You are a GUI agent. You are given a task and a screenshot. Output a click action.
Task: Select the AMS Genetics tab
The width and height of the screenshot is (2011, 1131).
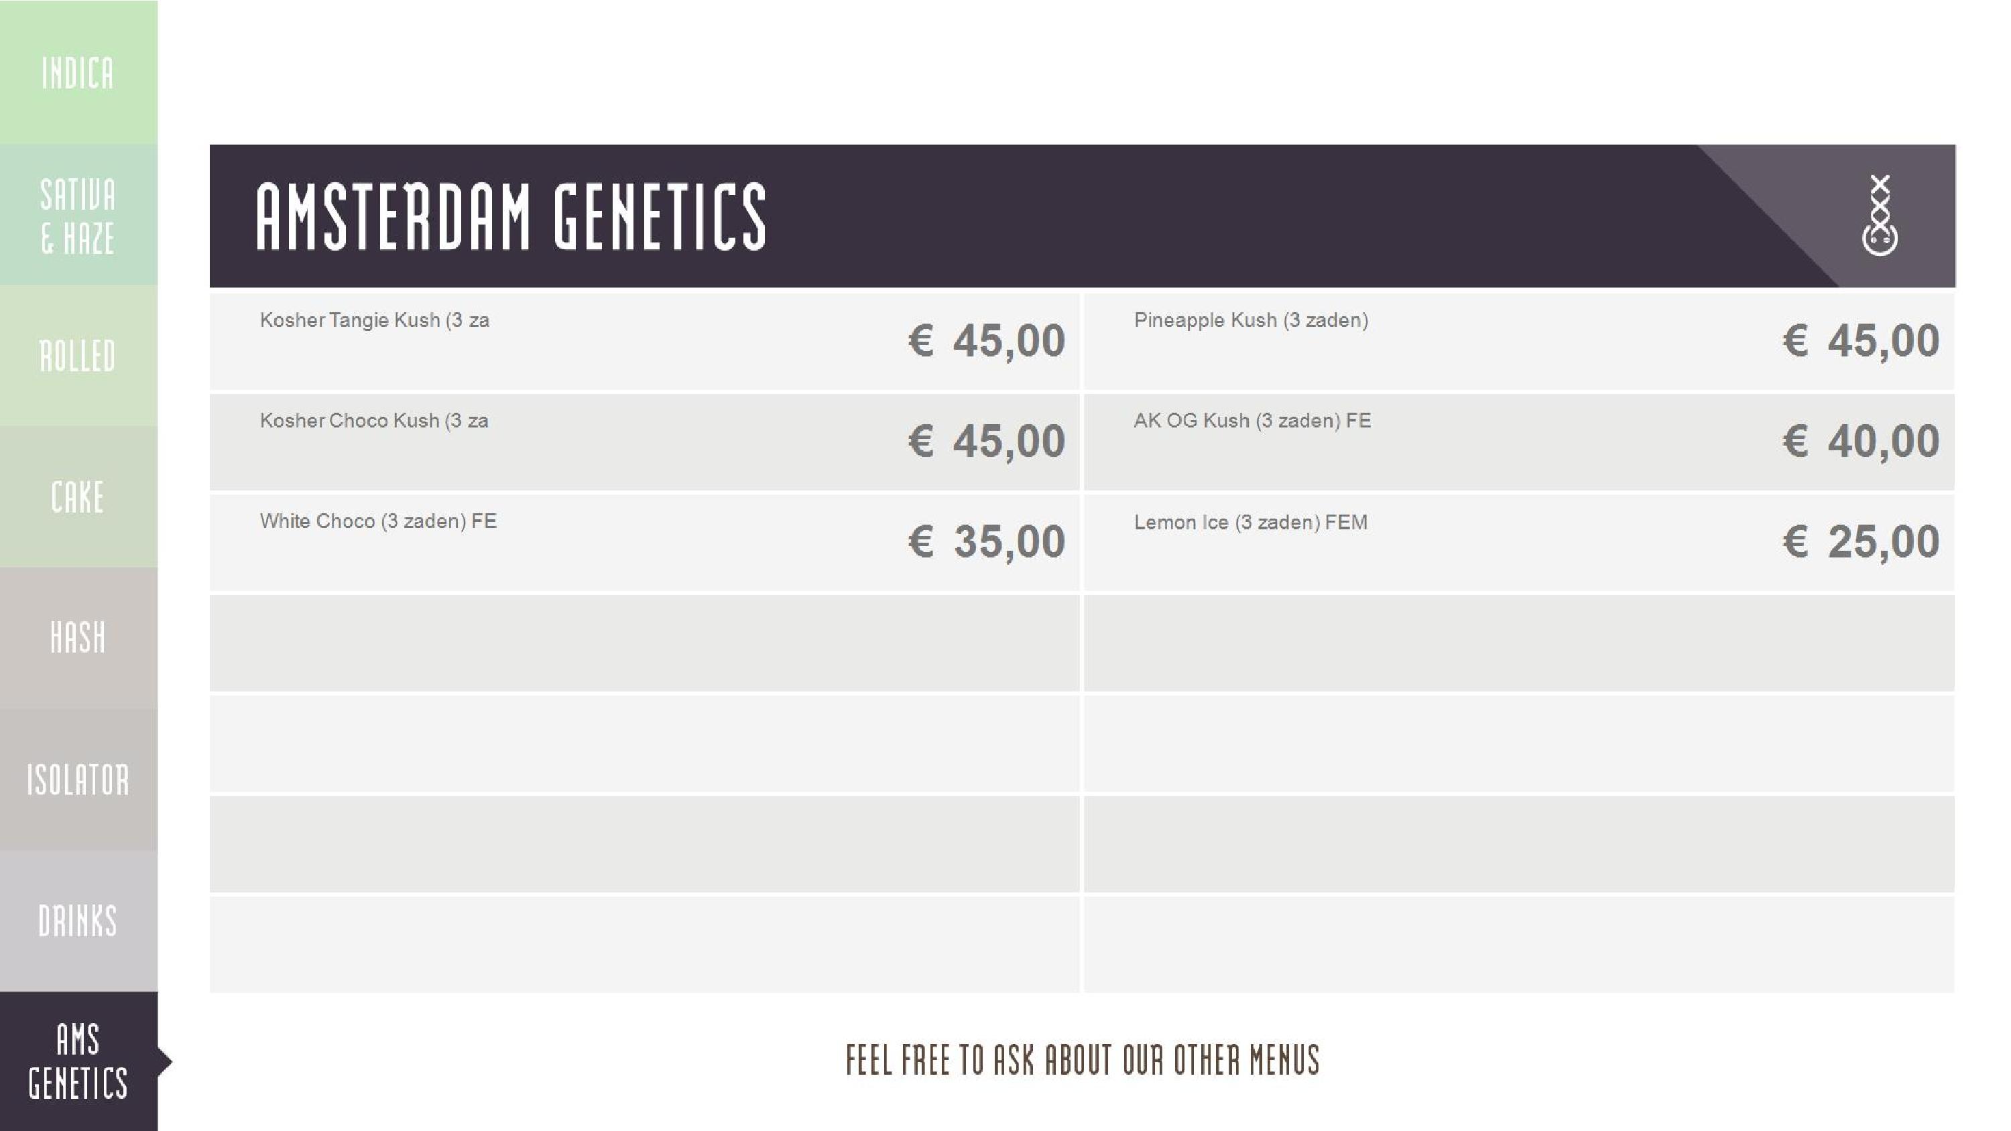(x=78, y=1061)
